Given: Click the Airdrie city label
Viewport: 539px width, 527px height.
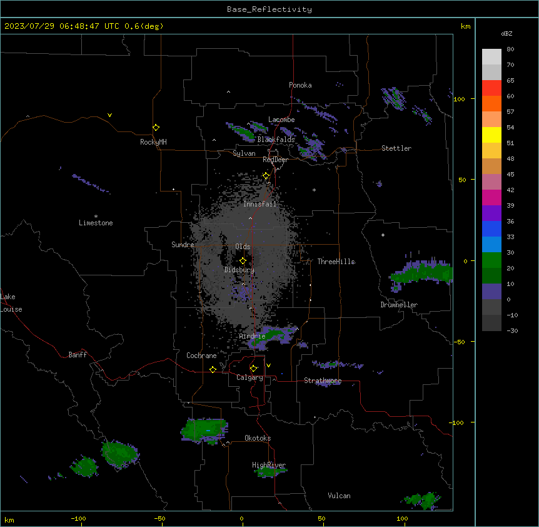Looking at the screenshot, I should 252,336.
